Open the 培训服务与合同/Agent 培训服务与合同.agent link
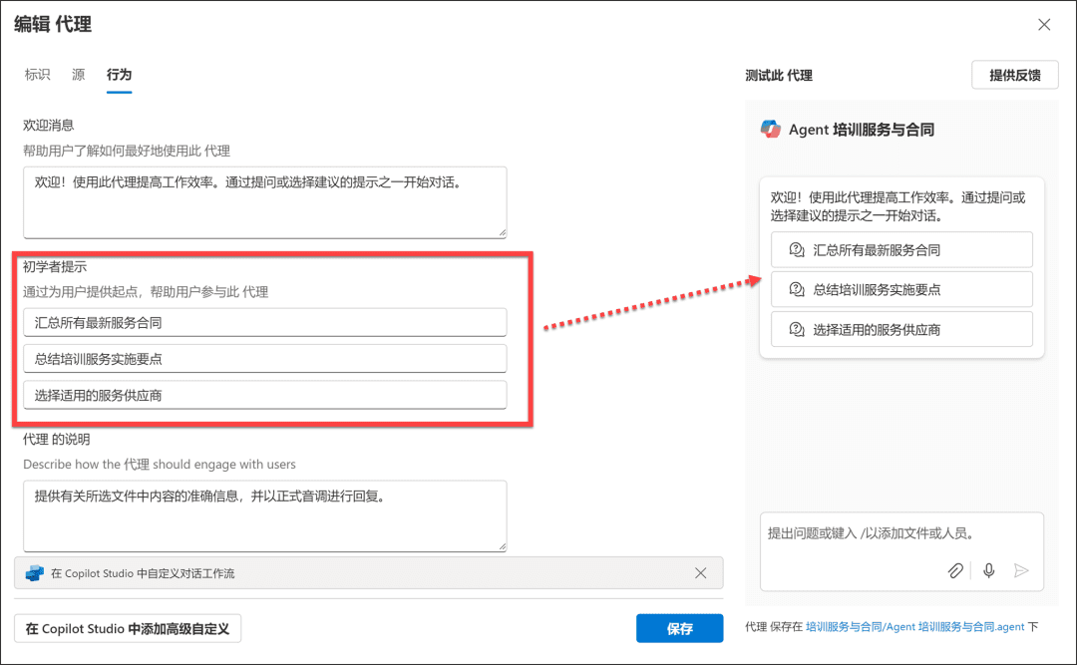This screenshot has width=1077, height=665. pyautogui.click(x=914, y=626)
